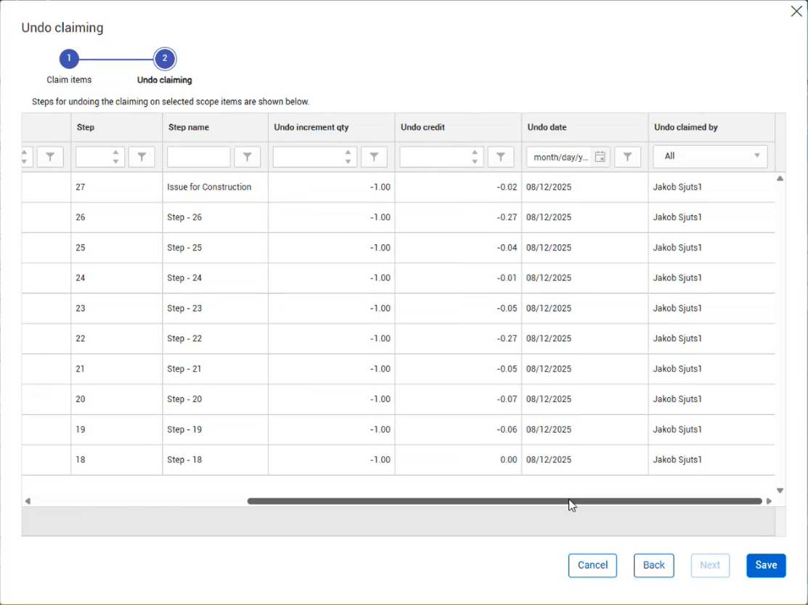Click the Undo date filter icon
The width and height of the screenshot is (808, 605).
click(x=627, y=157)
